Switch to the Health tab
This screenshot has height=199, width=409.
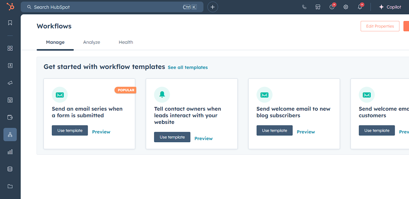click(126, 42)
